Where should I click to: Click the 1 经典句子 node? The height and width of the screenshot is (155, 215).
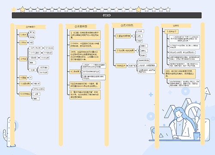coord(172,31)
